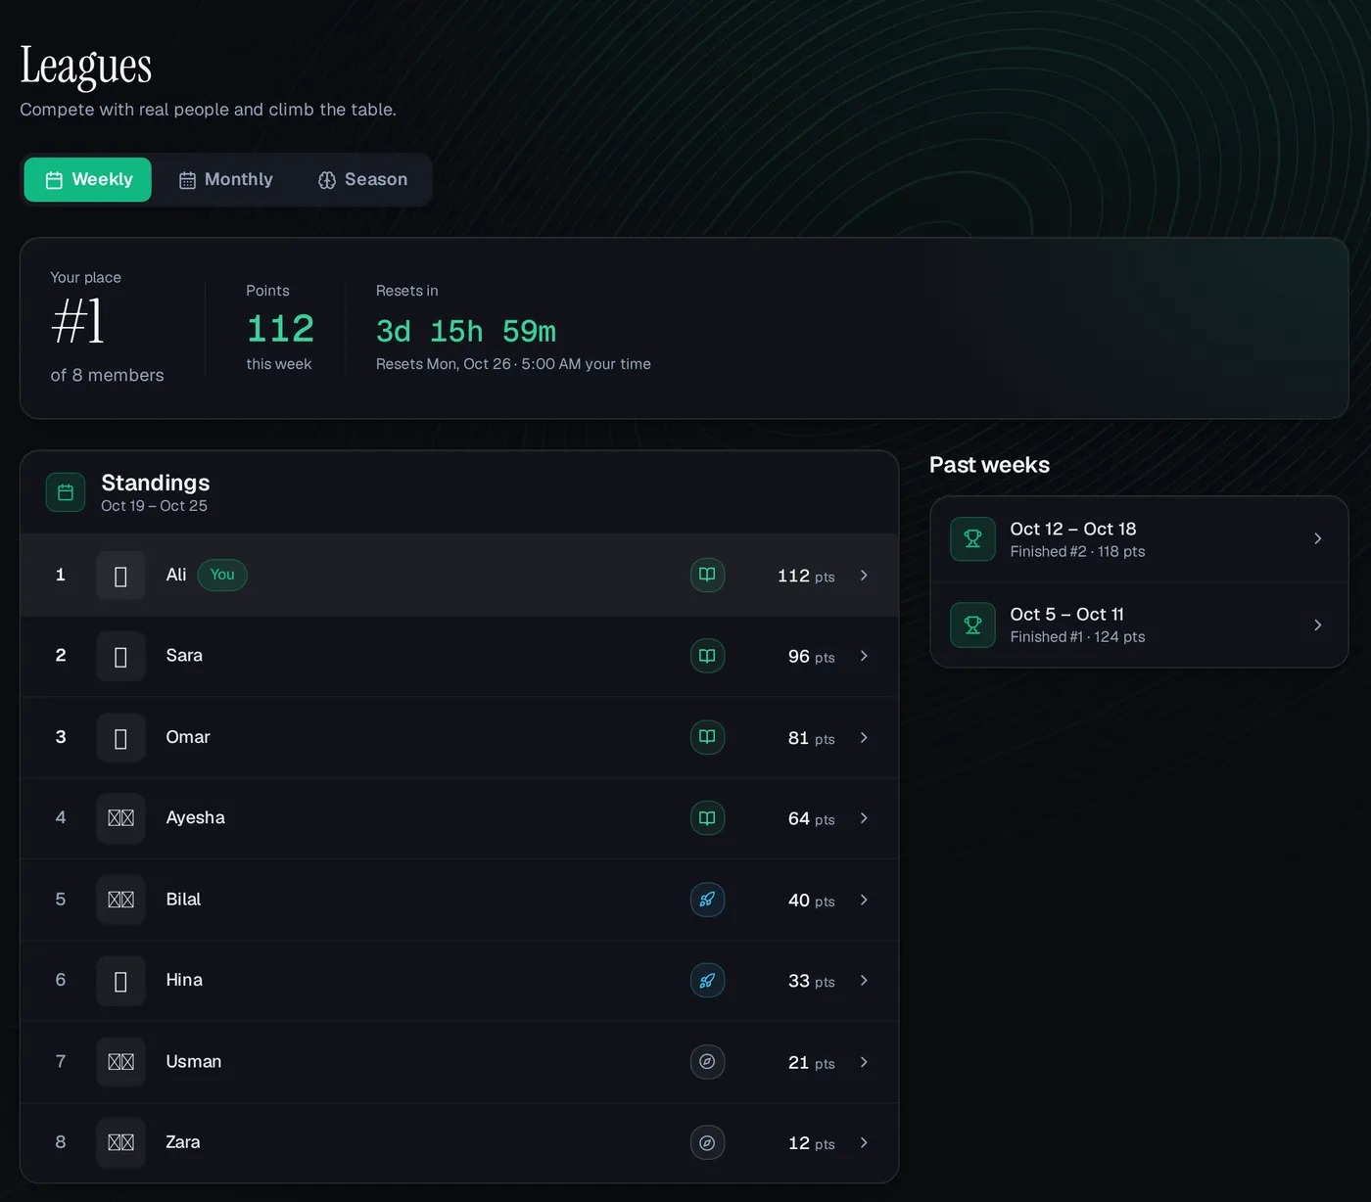Screen dimensions: 1371x1202
Task: Select the Weekly tab
Action: (x=88, y=179)
